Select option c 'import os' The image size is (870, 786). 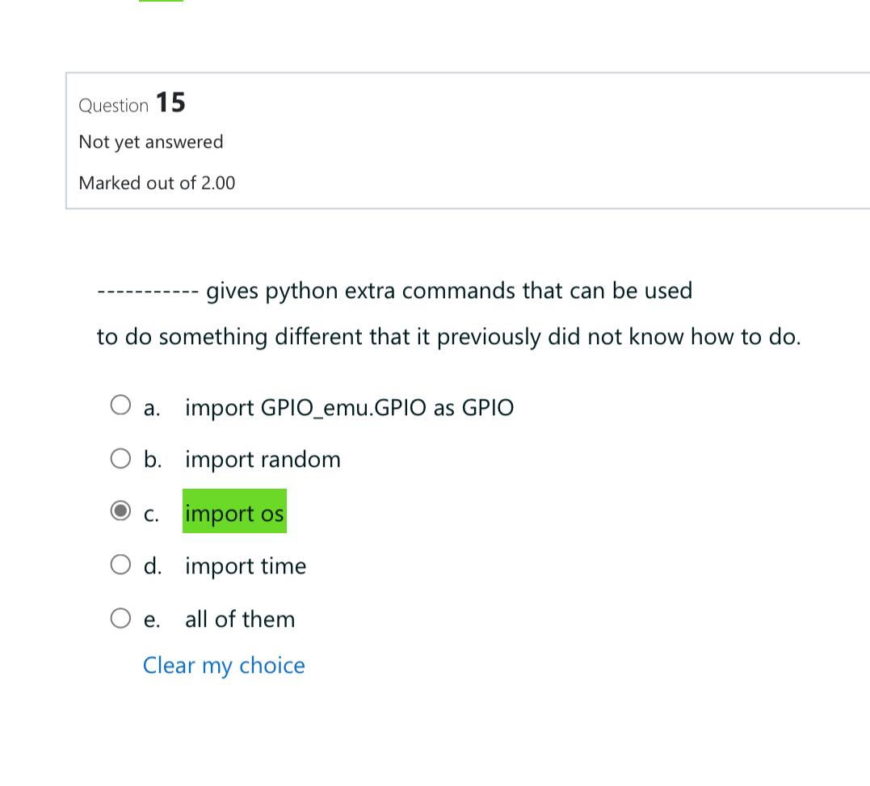(x=120, y=511)
